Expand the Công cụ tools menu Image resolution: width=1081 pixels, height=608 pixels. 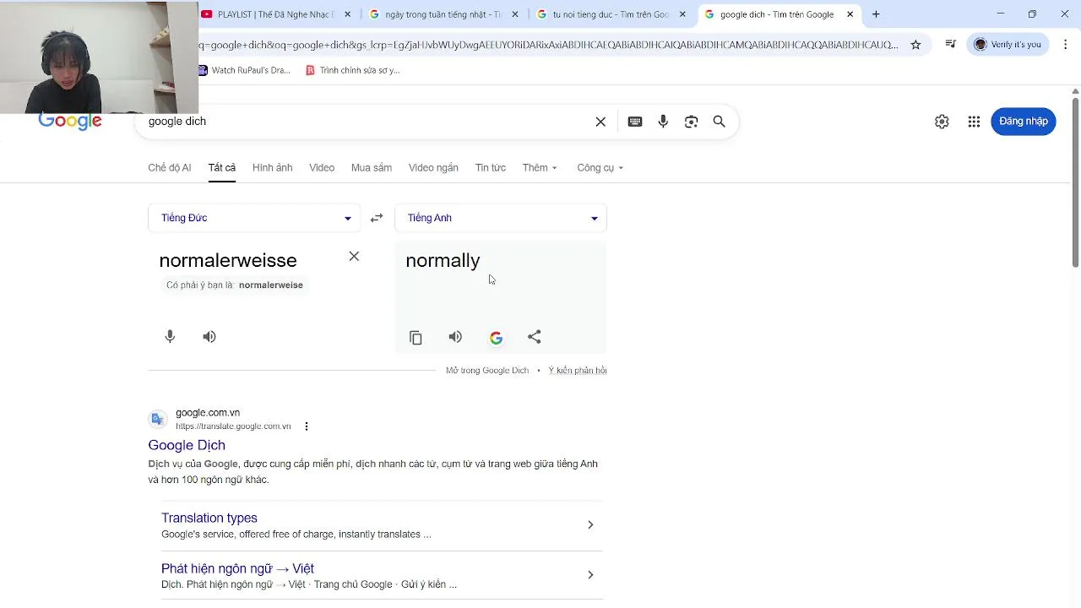pos(600,168)
